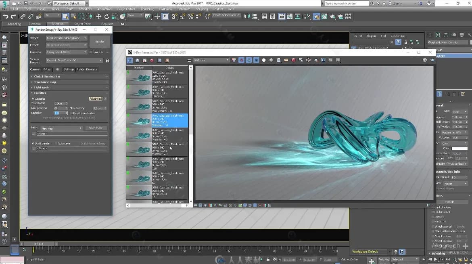Toggle the Save File checkbox
Viewport: 472px width, 264px height.
91,52
